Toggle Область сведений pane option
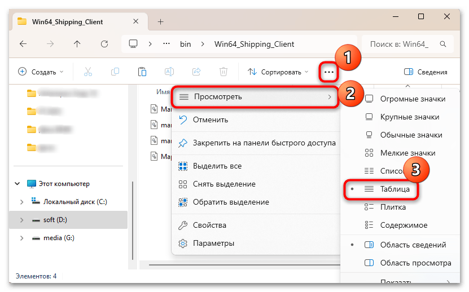The height and width of the screenshot is (292, 469). coord(413,245)
